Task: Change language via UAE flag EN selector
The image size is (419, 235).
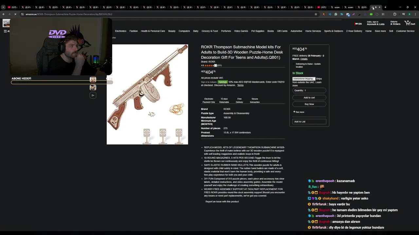Action: pos(358,24)
